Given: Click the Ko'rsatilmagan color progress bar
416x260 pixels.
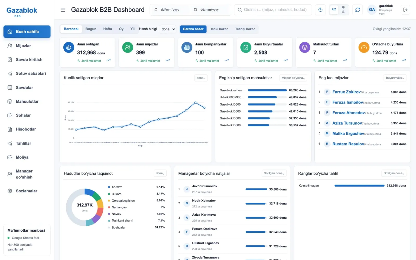Looking at the screenshot, I should pyautogui.click(x=359, y=186).
